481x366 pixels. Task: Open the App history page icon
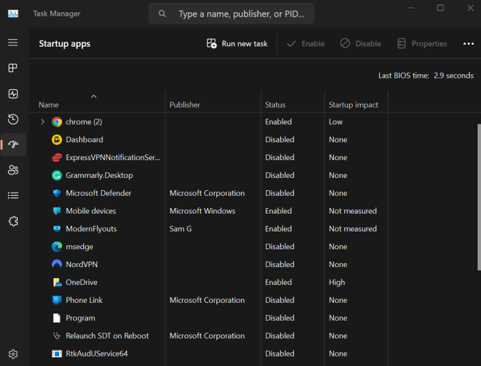(13, 119)
